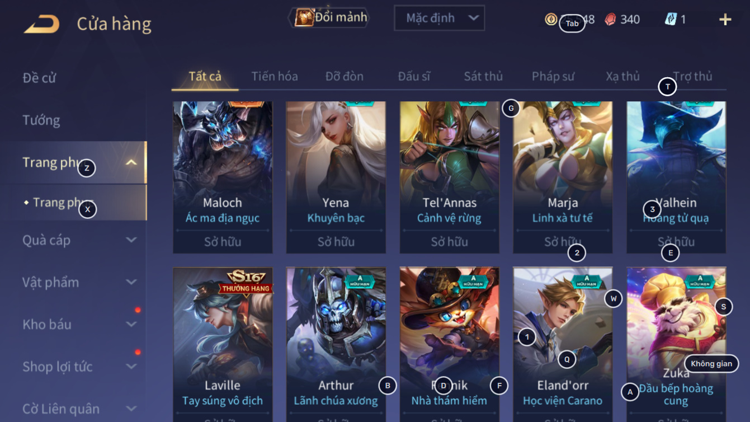This screenshot has width=750, height=422.
Task: Open the Đổi mảnh chest icon
Action: pos(304,18)
